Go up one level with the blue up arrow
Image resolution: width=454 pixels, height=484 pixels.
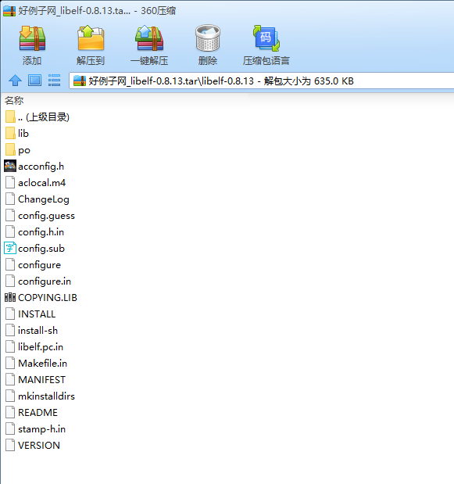15,81
